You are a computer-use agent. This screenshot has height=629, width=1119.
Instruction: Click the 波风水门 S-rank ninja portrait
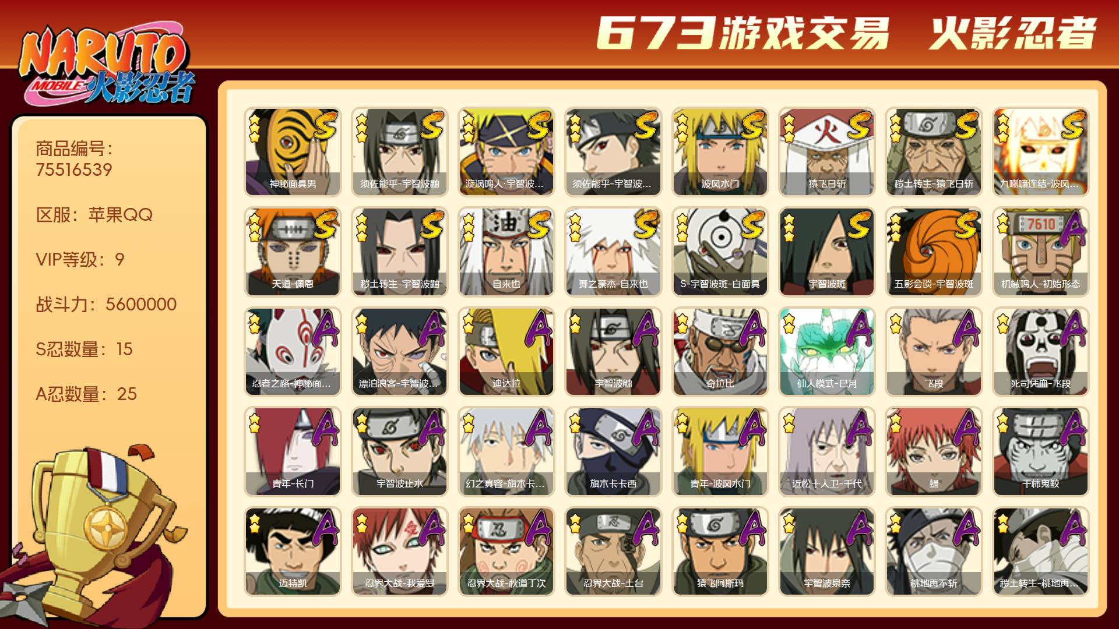pyautogui.click(x=720, y=152)
